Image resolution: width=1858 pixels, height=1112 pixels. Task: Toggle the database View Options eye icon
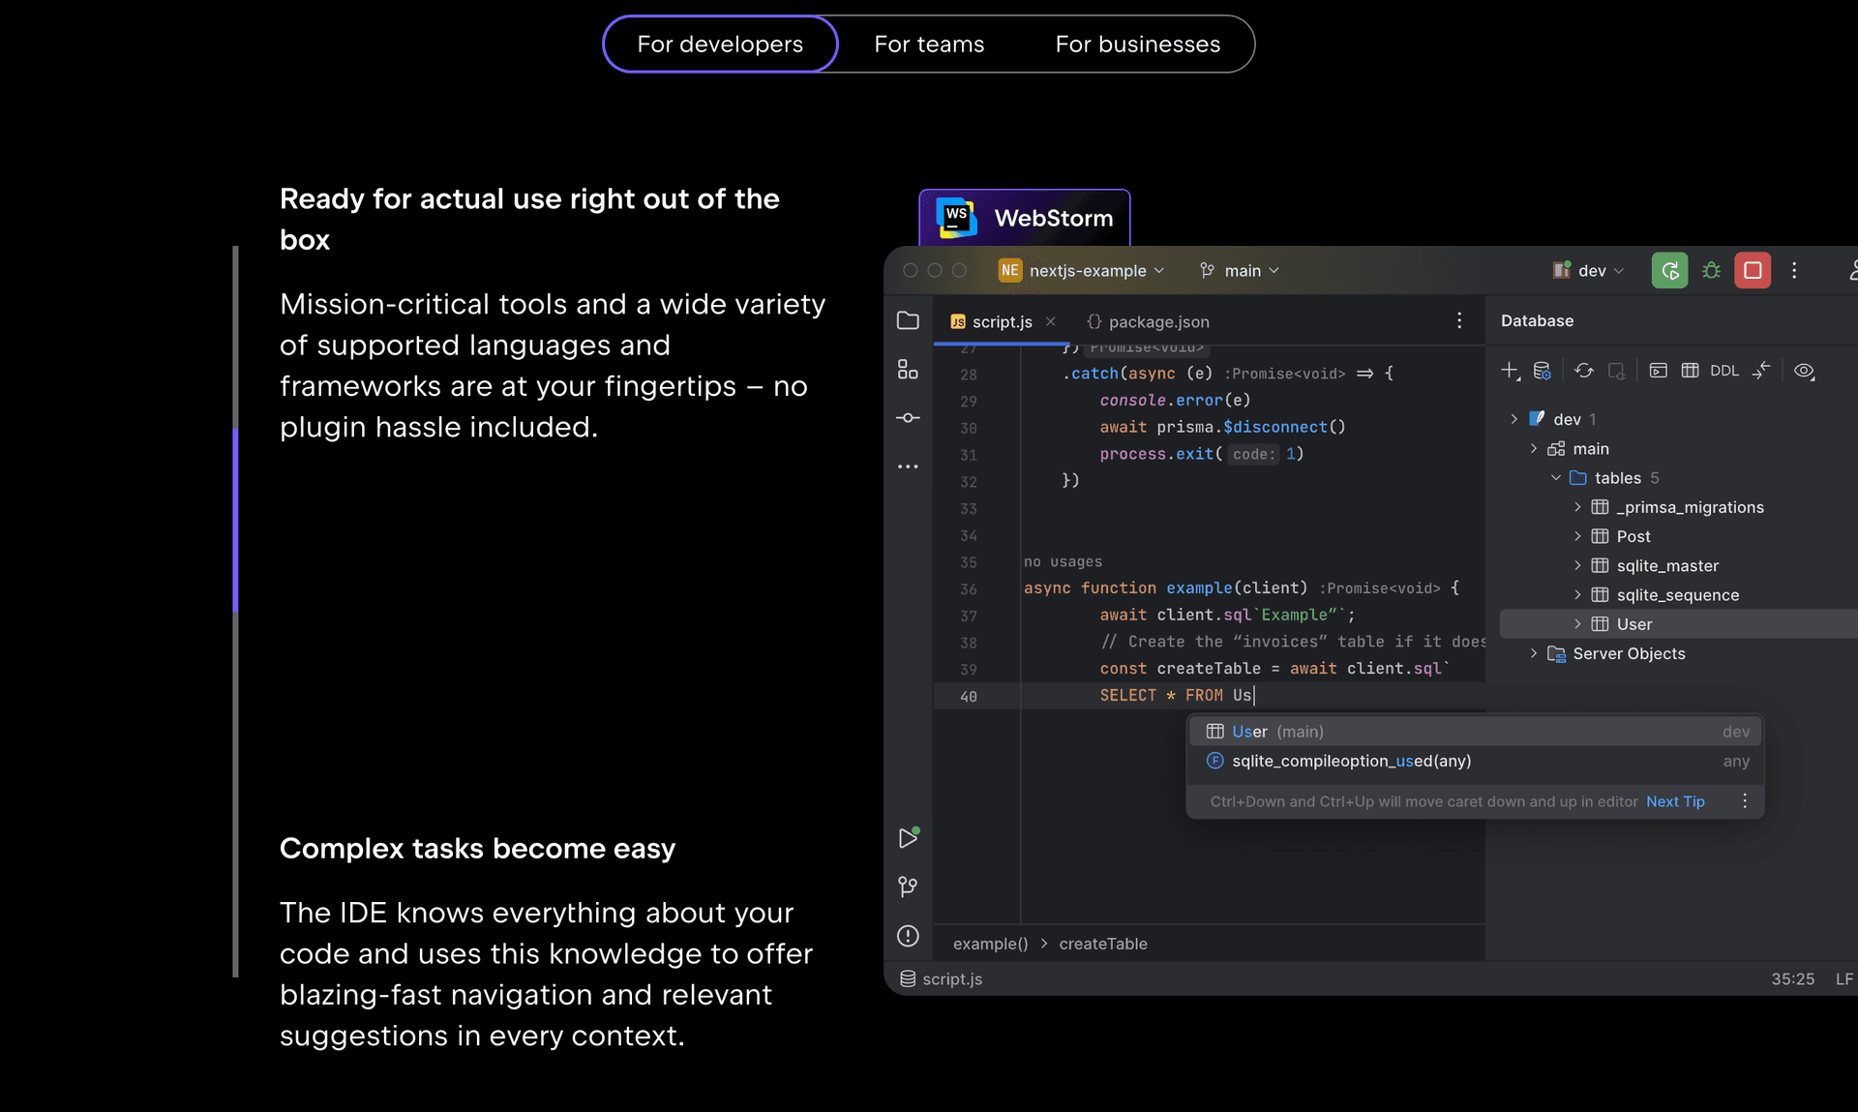pos(1805,371)
